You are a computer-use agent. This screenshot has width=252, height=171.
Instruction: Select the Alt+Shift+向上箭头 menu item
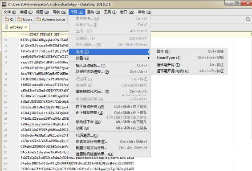point(110,128)
